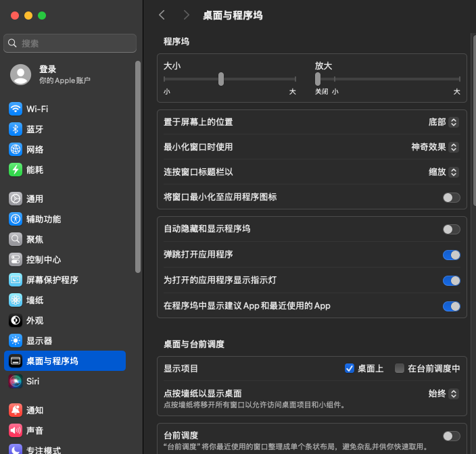
Task: Check the 在台前调度中 checkbox
Action: click(x=400, y=368)
